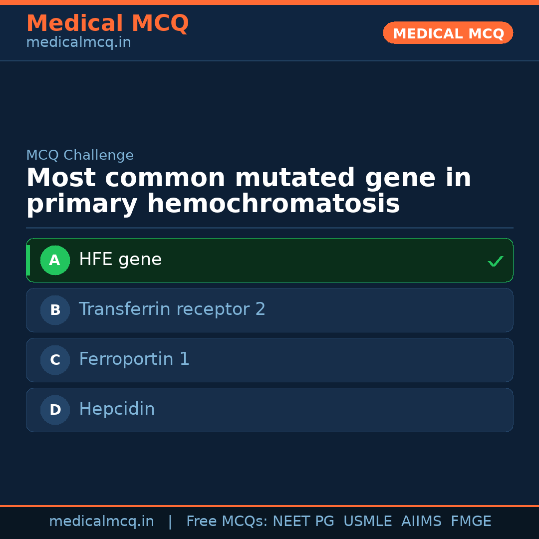
Task: Pick the "Ferroportin 1" answer text
Action: [134, 359]
